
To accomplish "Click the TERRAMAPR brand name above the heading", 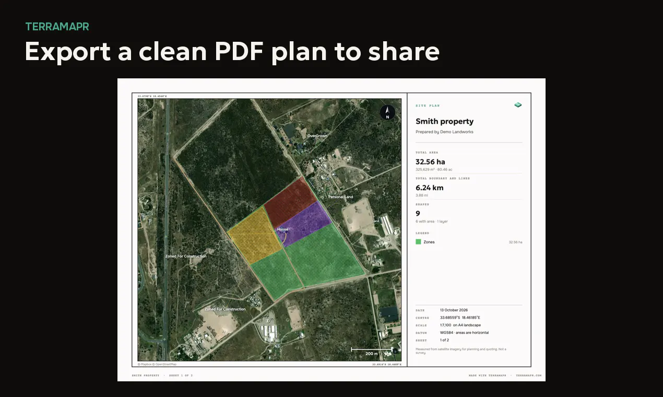I will click(57, 27).
